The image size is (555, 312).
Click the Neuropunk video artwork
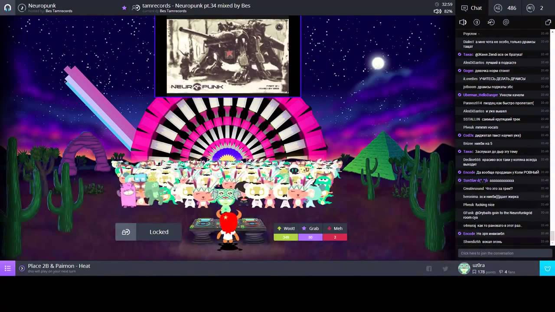click(x=228, y=56)
